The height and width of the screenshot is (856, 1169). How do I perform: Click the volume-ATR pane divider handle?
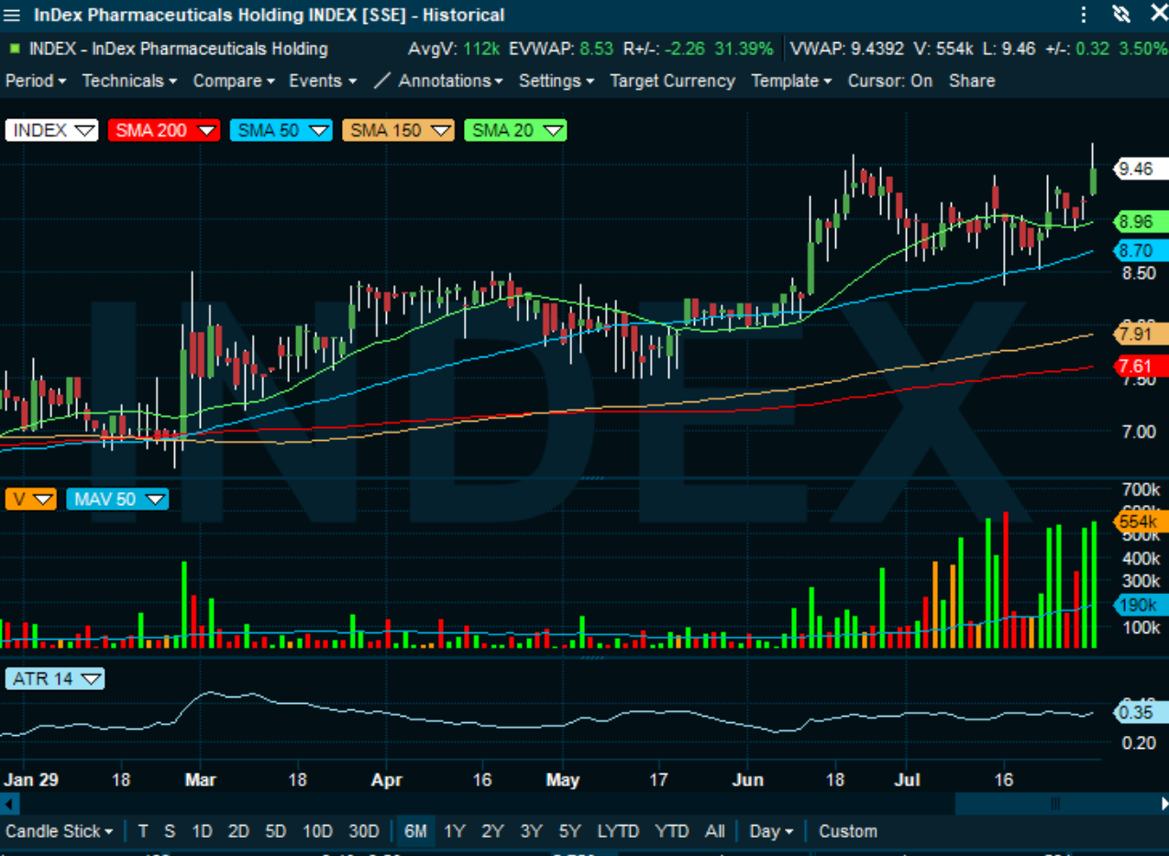(595, 657)
